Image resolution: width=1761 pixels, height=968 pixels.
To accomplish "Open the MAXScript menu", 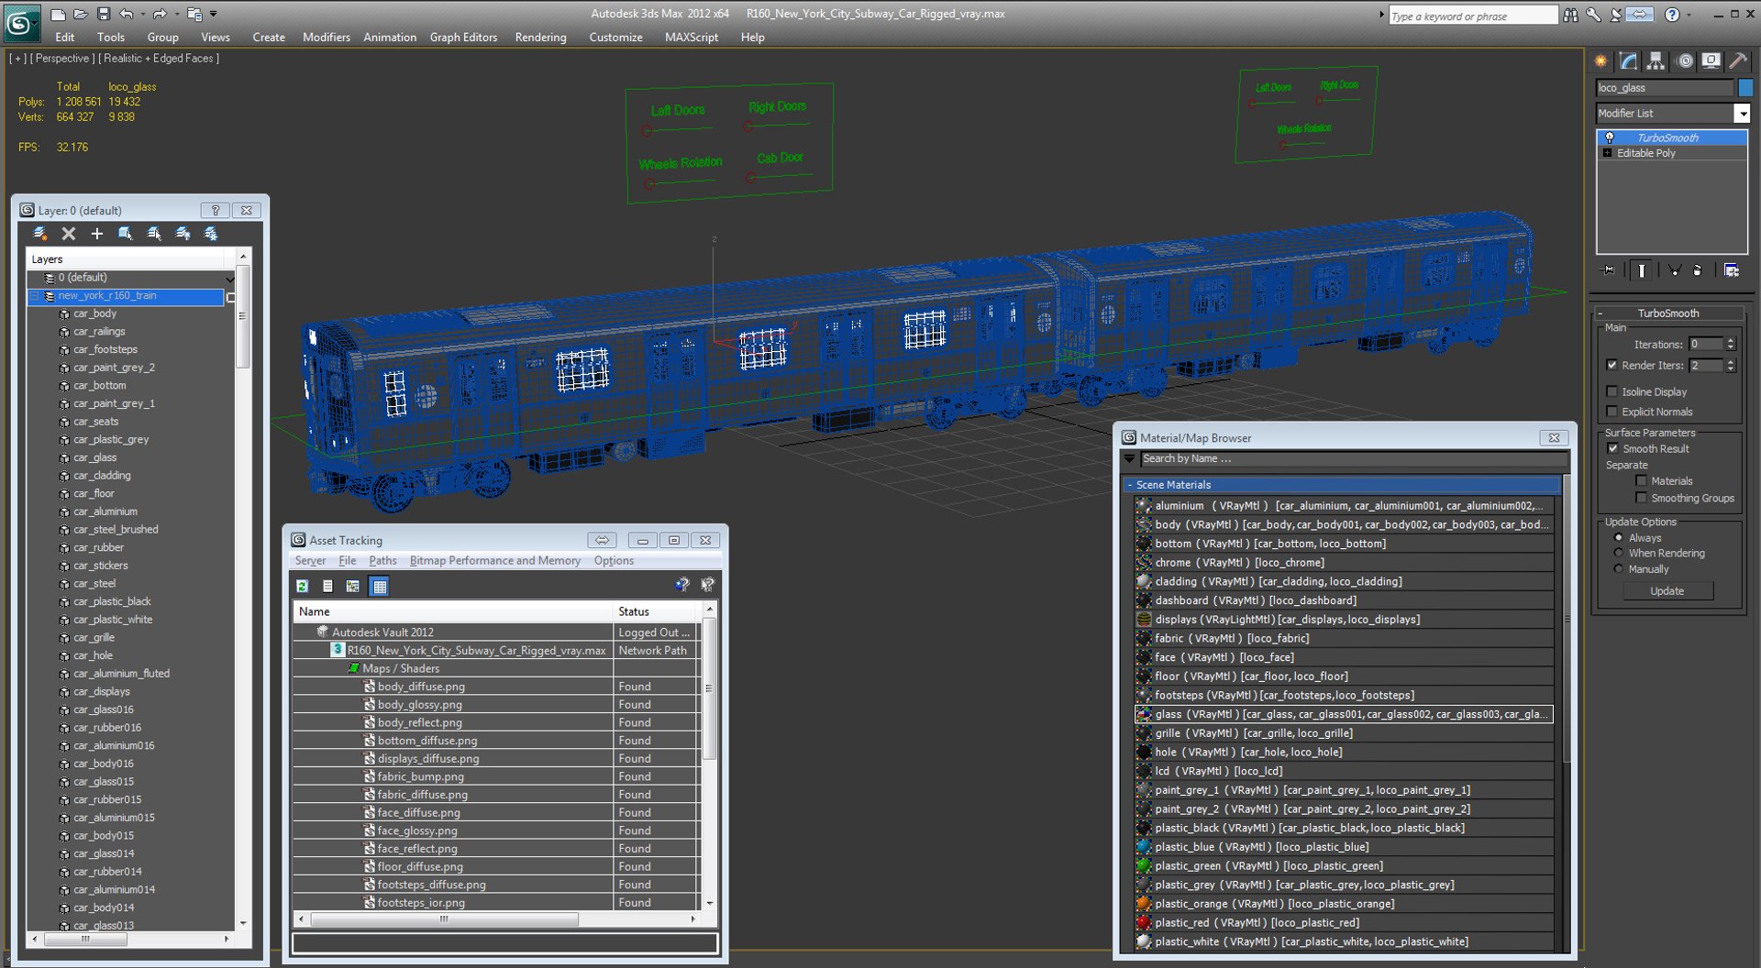I will click(x=692, y=38).
